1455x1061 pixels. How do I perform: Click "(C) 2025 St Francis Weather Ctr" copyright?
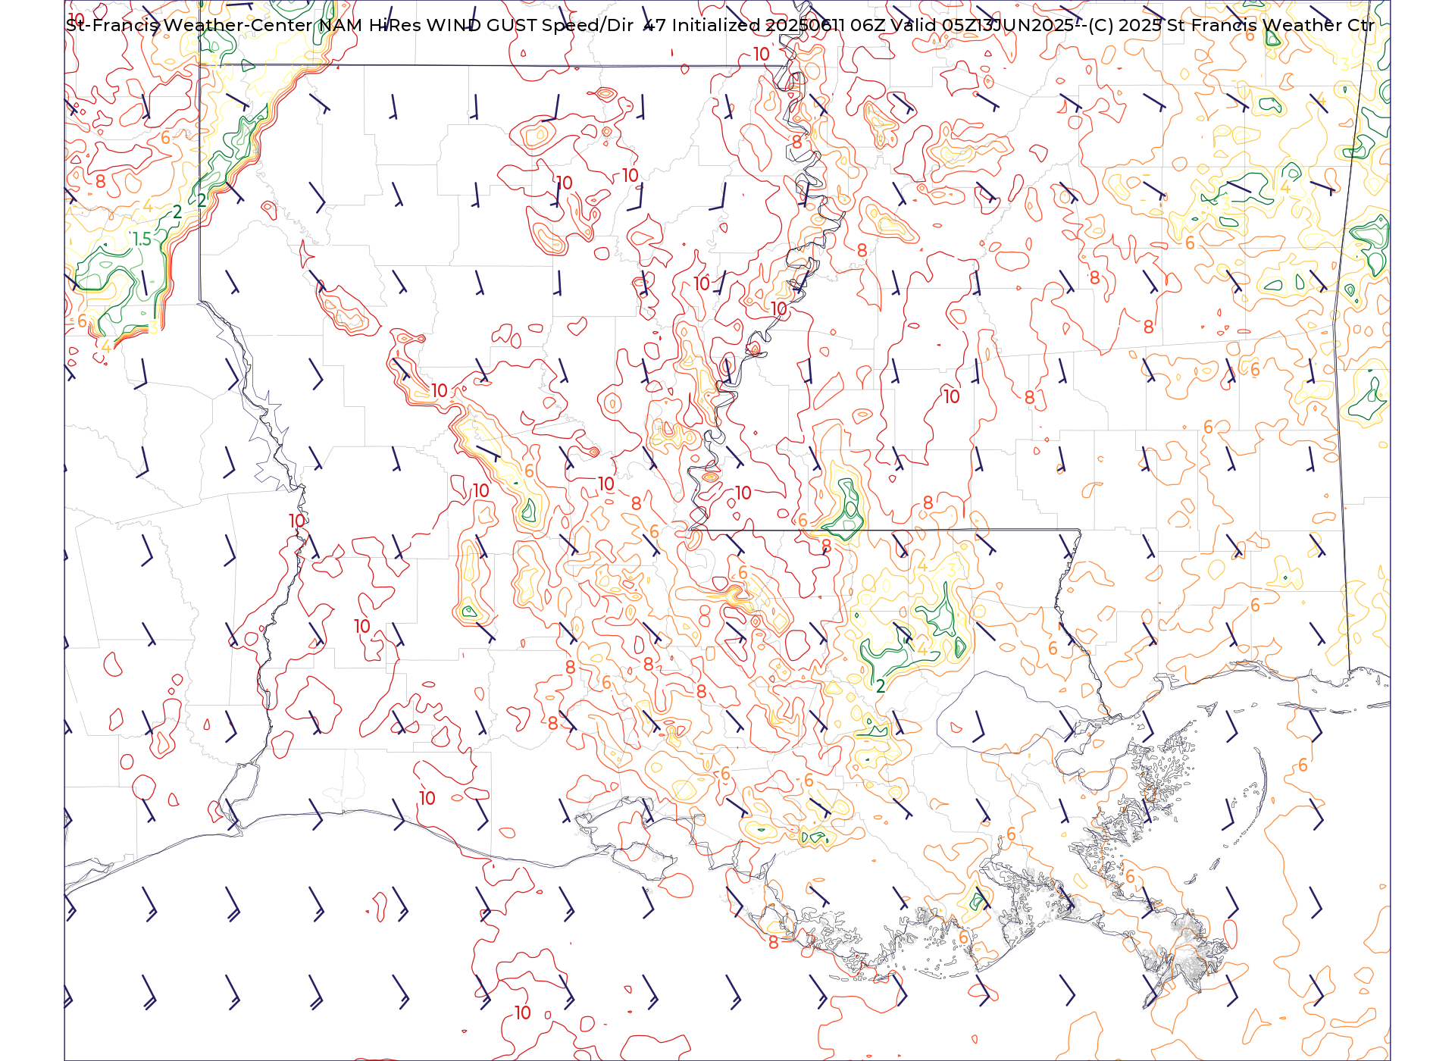point(1231,25)
